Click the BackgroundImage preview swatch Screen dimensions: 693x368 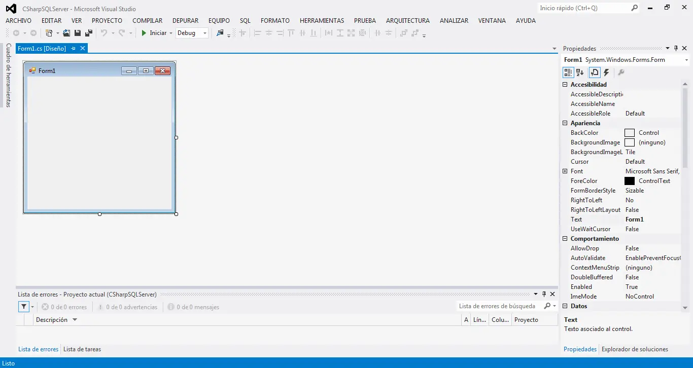tap(630, 142)
